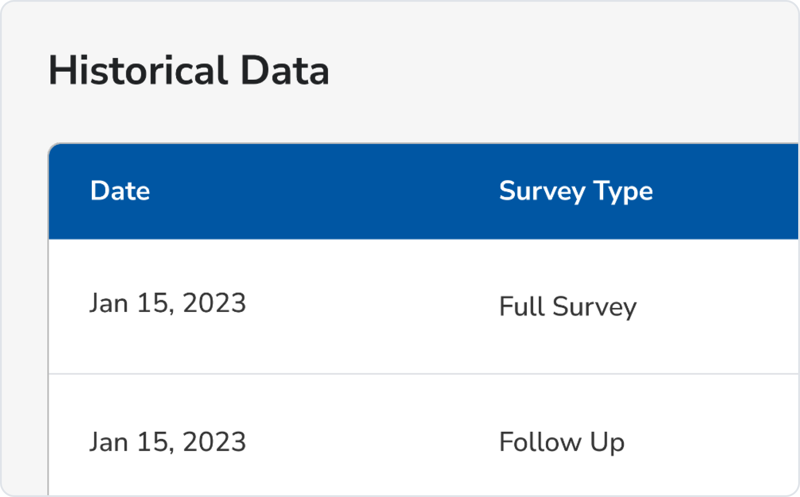The width and height of the screenshot is (800, 497).
Task: Click the Historical Data heading
Action: (189, 70)
